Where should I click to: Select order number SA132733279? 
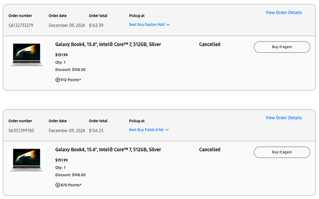20,25
